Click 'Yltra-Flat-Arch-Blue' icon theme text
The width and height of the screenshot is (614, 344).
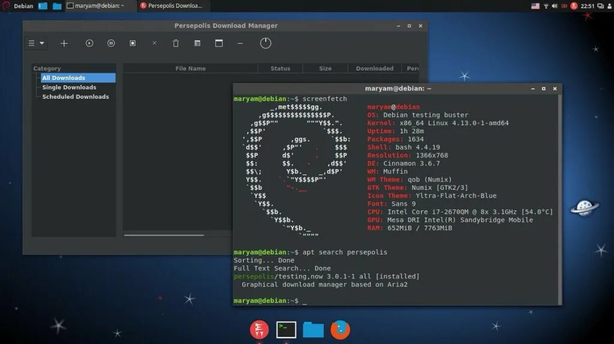click(x=456, y=196)
